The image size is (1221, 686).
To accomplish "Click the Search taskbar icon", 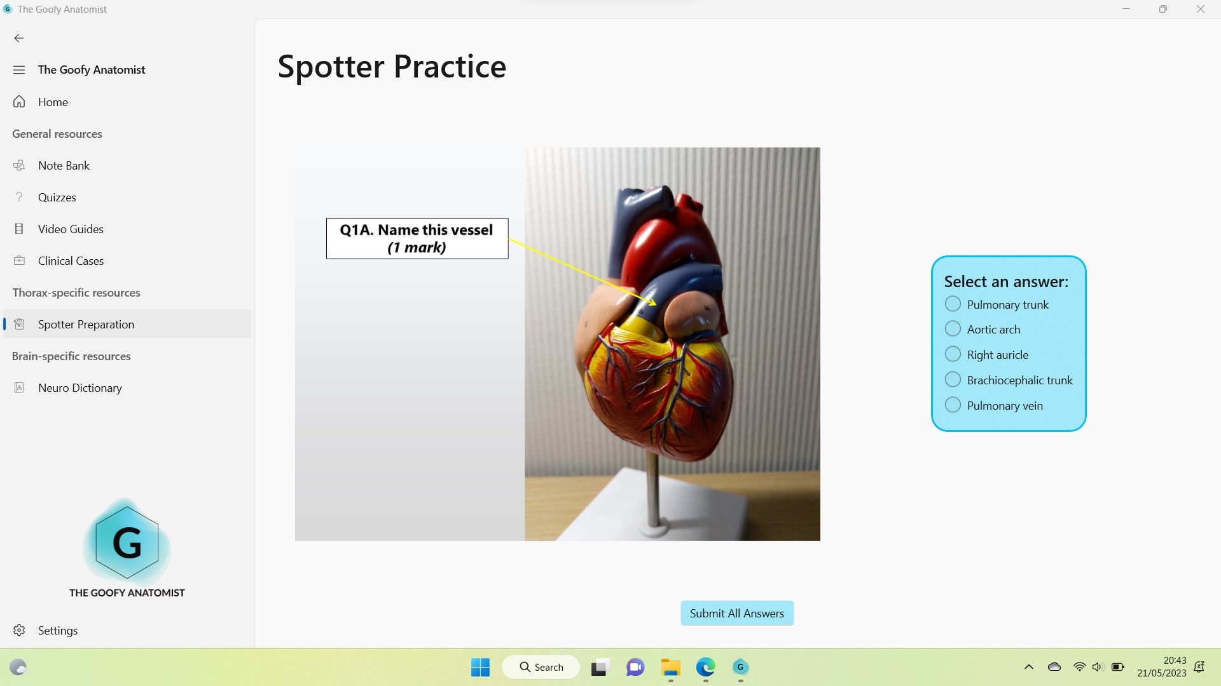I will [x=541, y=667].
